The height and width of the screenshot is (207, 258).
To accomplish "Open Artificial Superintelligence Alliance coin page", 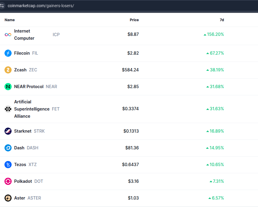I will point(32,109).
